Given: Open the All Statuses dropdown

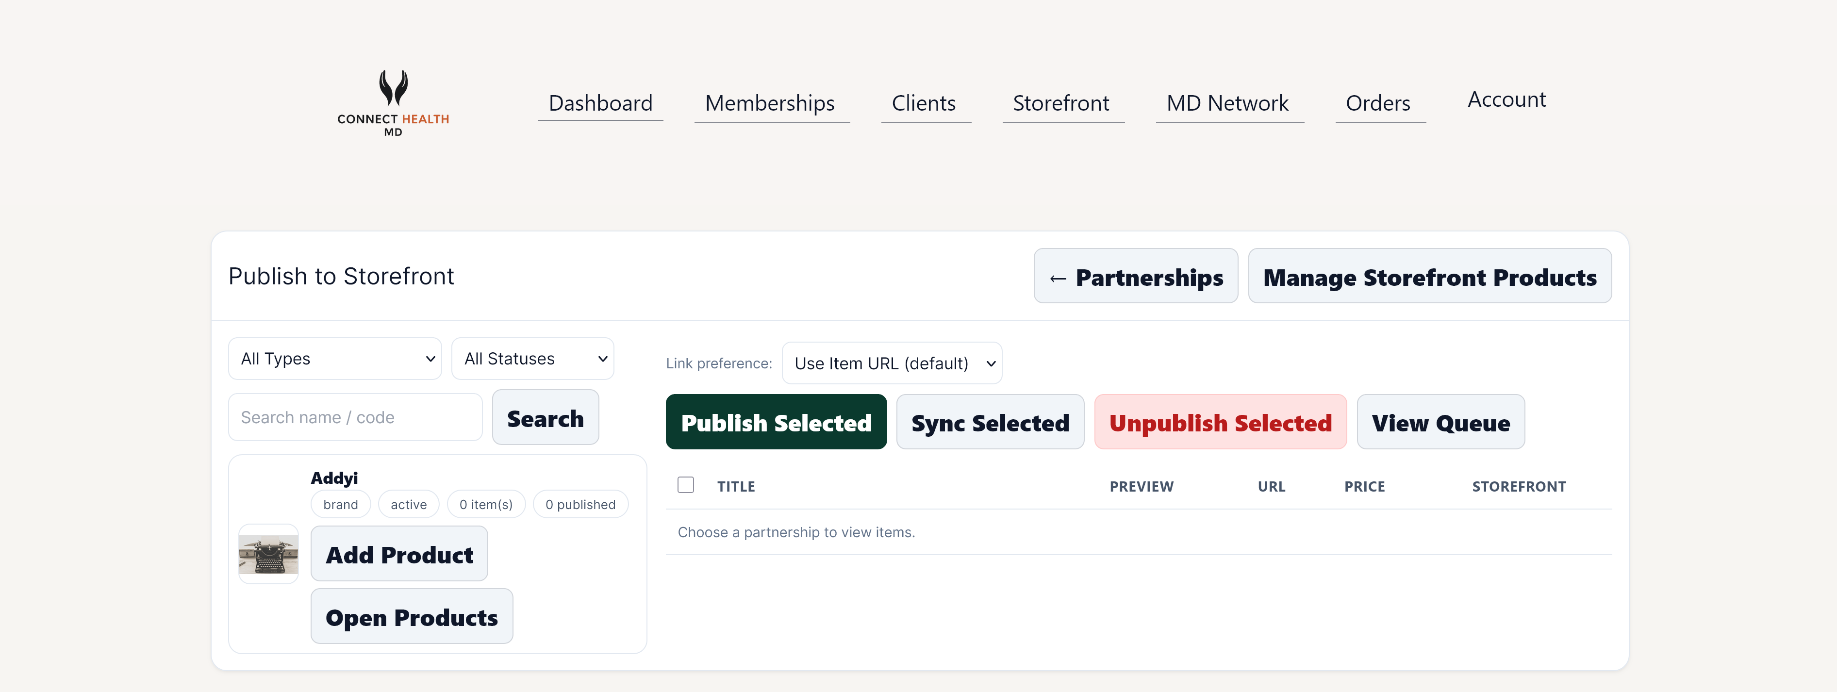Looking at the screenshot, I should [x=532, y=359].
